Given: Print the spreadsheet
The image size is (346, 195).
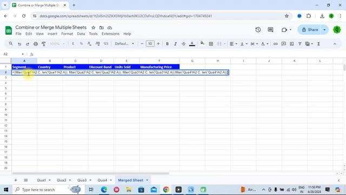Looking at the screenshot, I should (36, 44).
